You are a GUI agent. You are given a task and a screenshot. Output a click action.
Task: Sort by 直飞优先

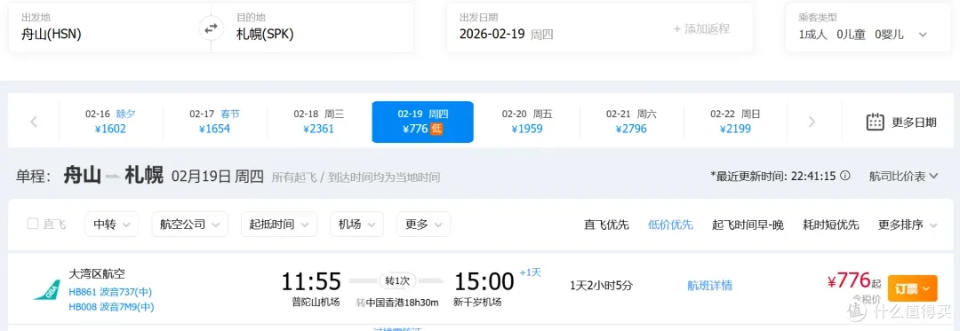(x=606, y=225)
